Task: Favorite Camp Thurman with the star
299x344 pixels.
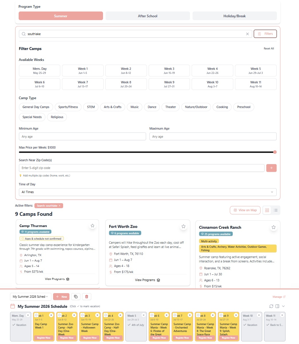Action: click(x=92, y=226)
